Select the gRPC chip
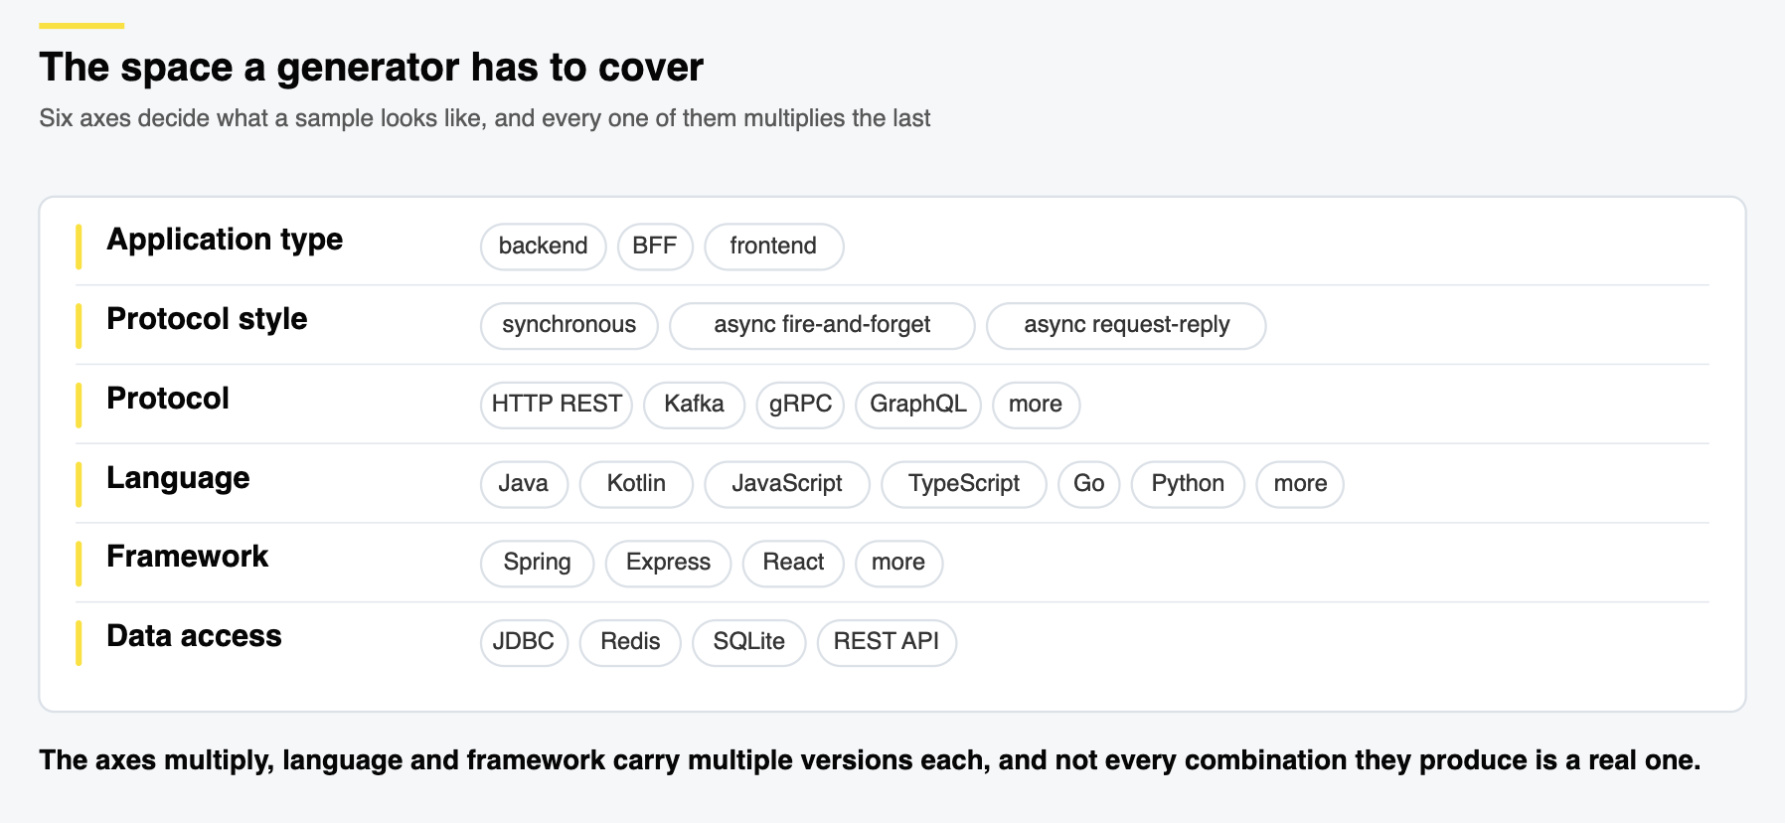The width and height of the screenshot is (1785, 823). (x=800, y=405)
